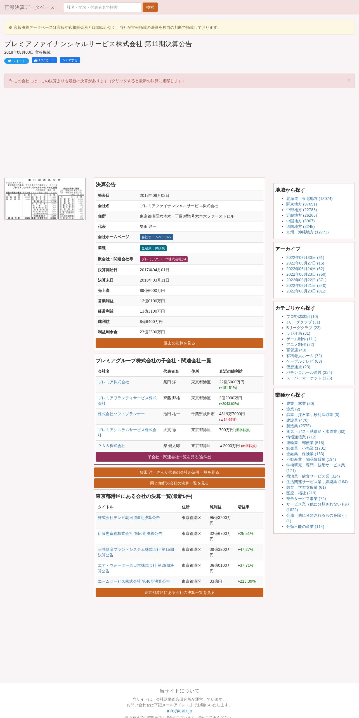359x718 pixels.
Task: View settlements of companies led by 柴田 洋一
Action: (x=179, y=472)
